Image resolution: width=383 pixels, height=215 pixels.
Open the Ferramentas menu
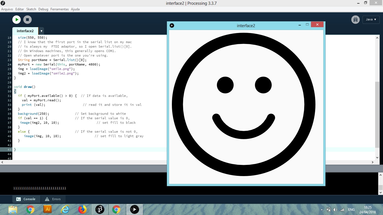click(x=59, y=9)
